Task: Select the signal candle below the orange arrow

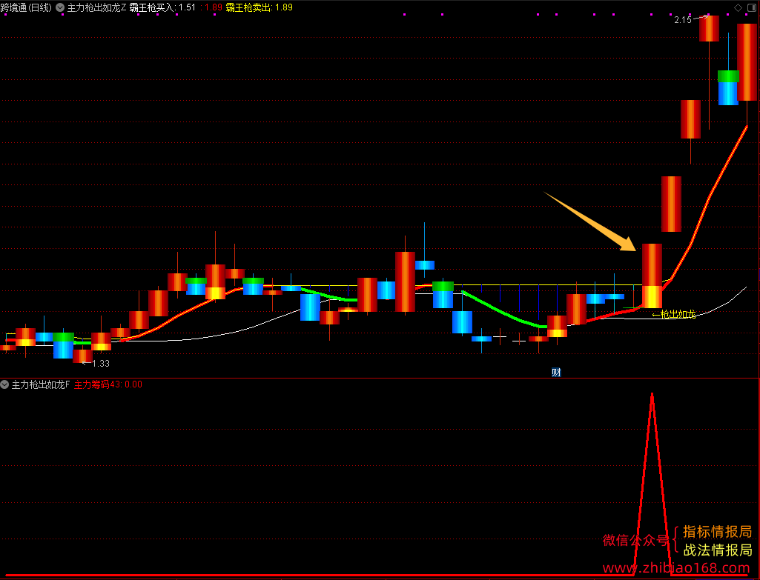Action: coord(652,276)
